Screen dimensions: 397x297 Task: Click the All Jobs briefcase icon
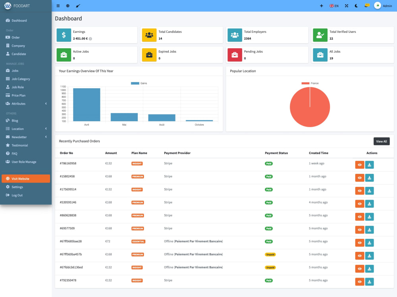pos(320,55)
